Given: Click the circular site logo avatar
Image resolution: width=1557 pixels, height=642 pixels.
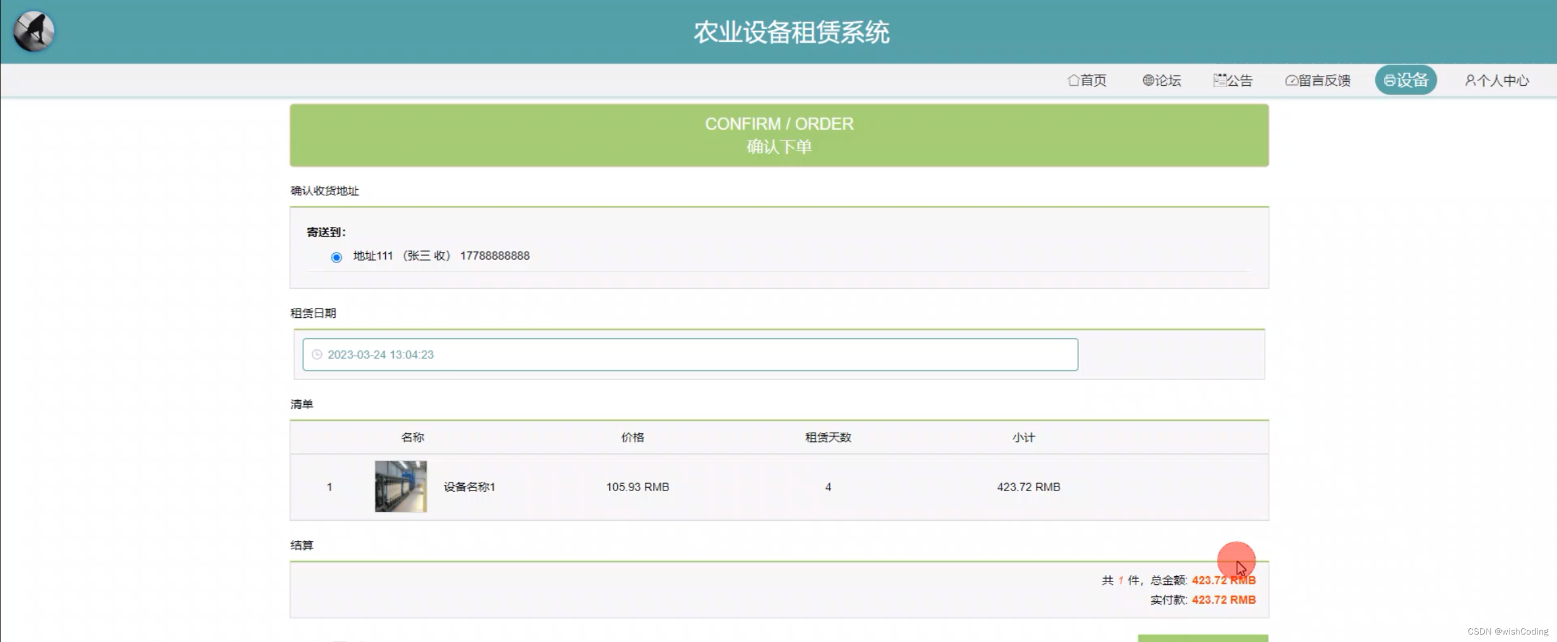Looking at the screenshot, I should (x=34, y=31).
